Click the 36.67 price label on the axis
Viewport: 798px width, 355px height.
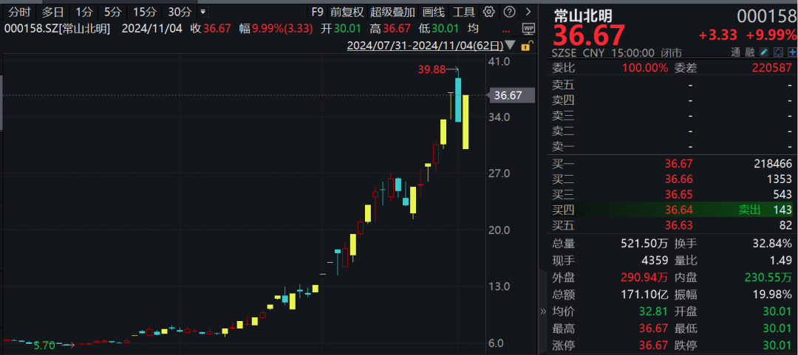pos(511,95)
